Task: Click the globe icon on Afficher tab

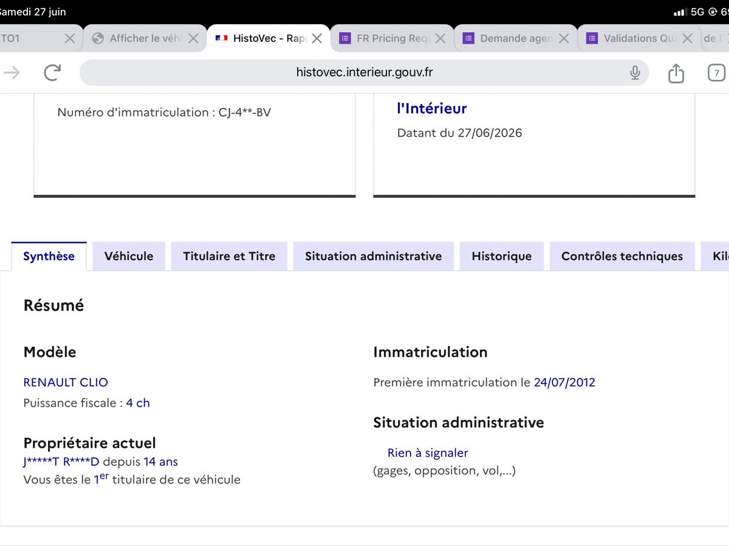Action: pos(98,38)
